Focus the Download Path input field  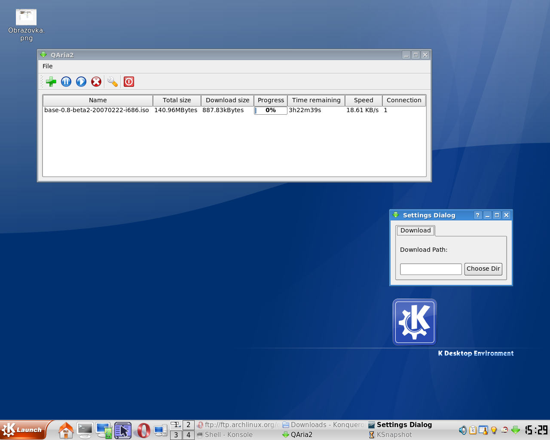(431, 269)
